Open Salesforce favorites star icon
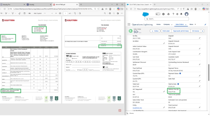210x118 pixels. tap(157, 14)
